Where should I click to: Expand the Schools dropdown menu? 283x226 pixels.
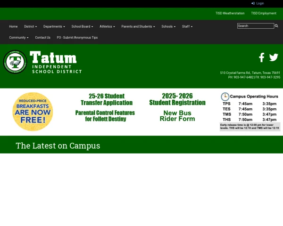click(x=168, y=26)
